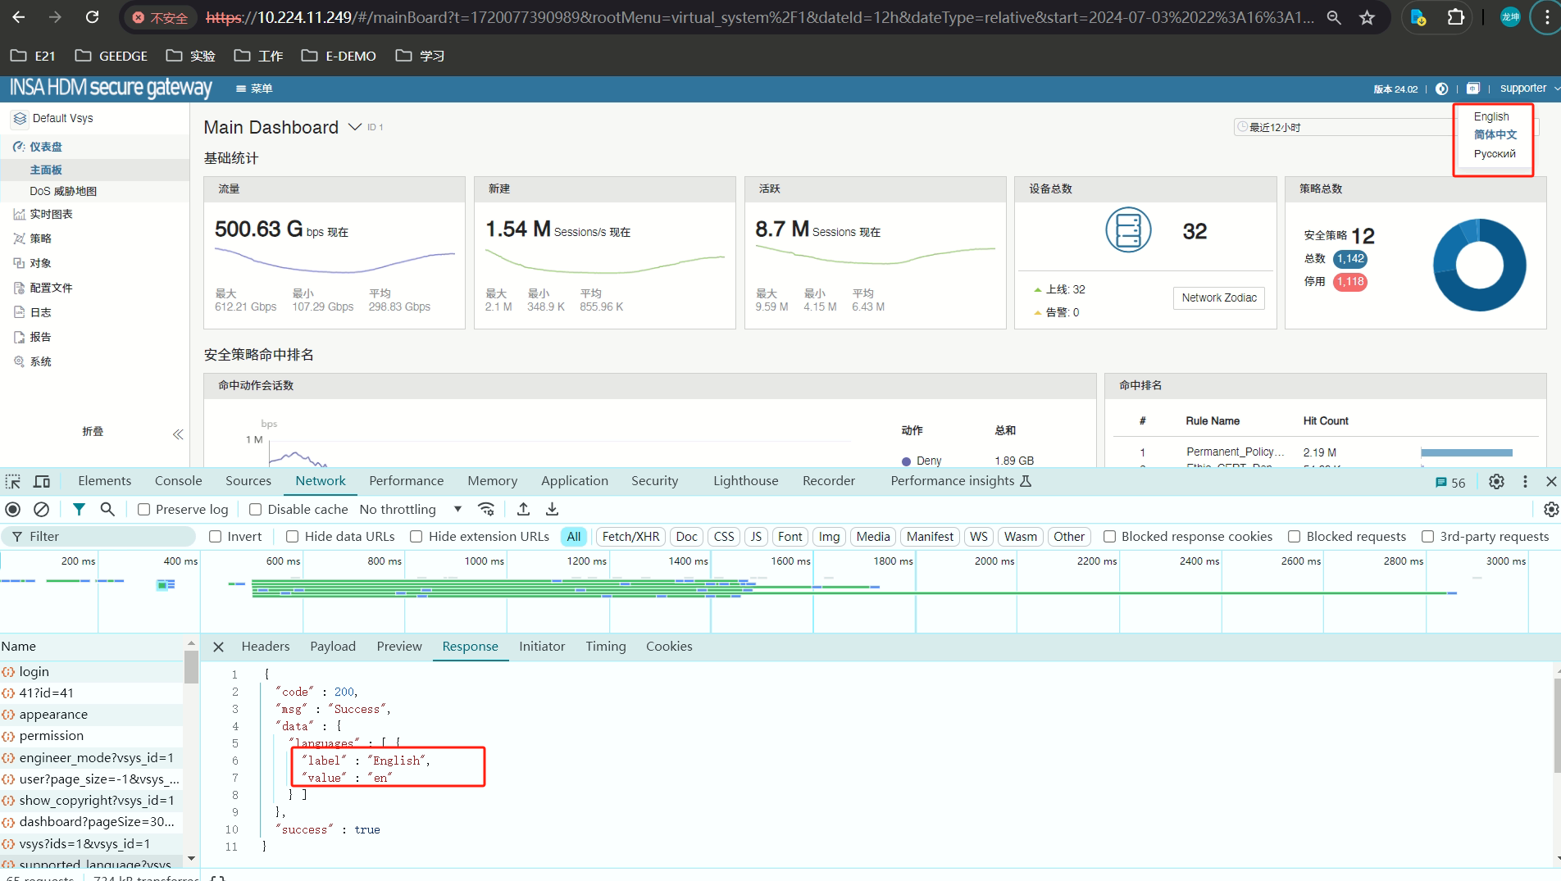
Task: Click the Network Zodiac button
Action: (x=1218, y=298)
